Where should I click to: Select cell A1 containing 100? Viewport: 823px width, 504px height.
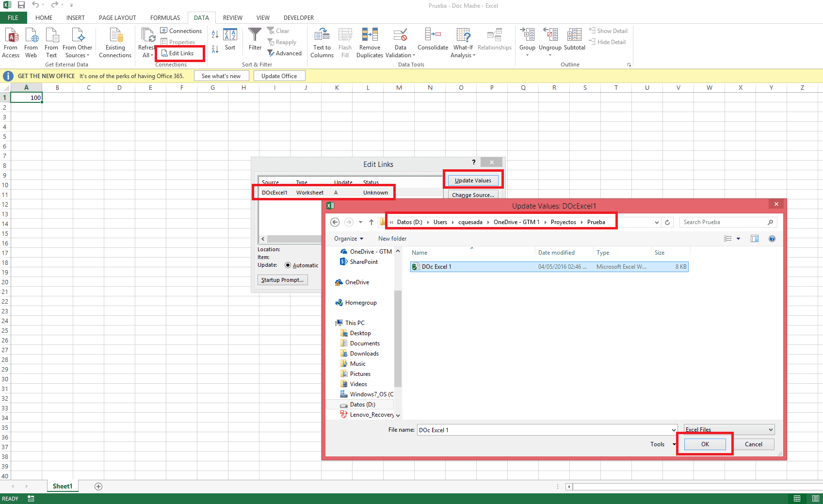[26, 98]
